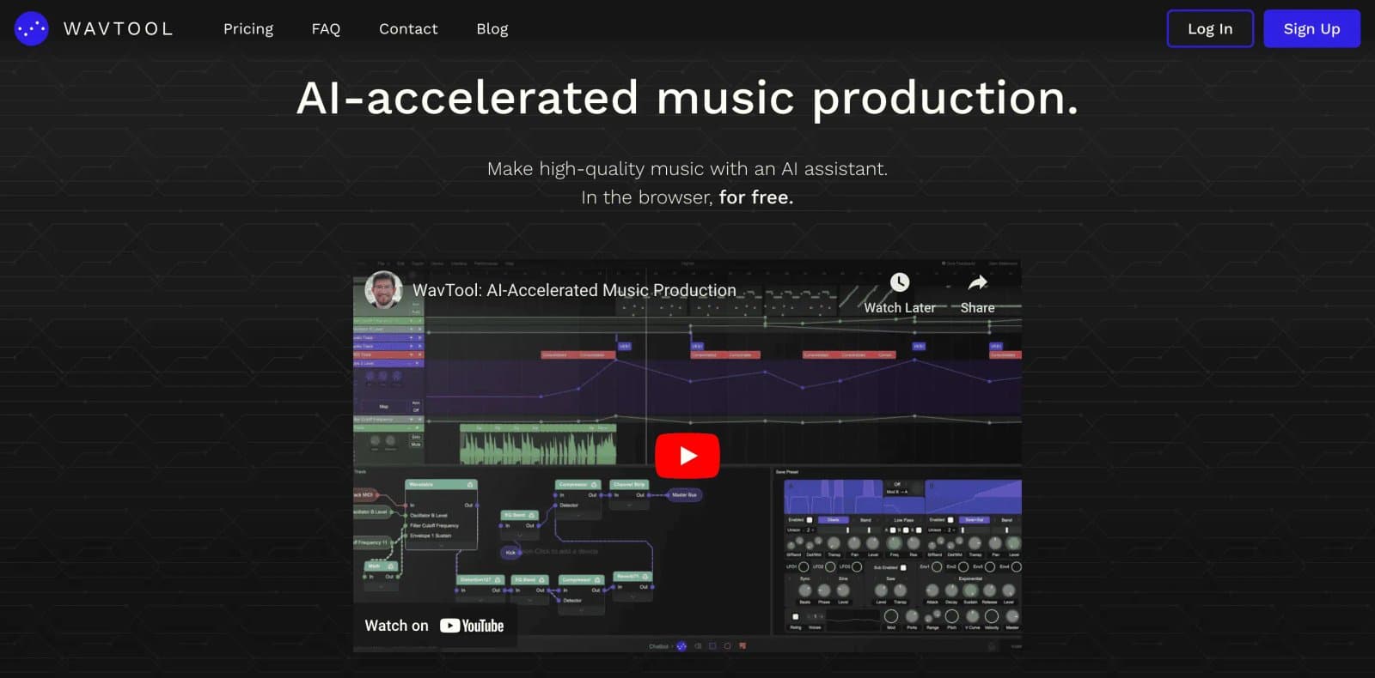Click the Share arrow icon
The height and width of the screenshot is (678, 1375).
point(978,282)
